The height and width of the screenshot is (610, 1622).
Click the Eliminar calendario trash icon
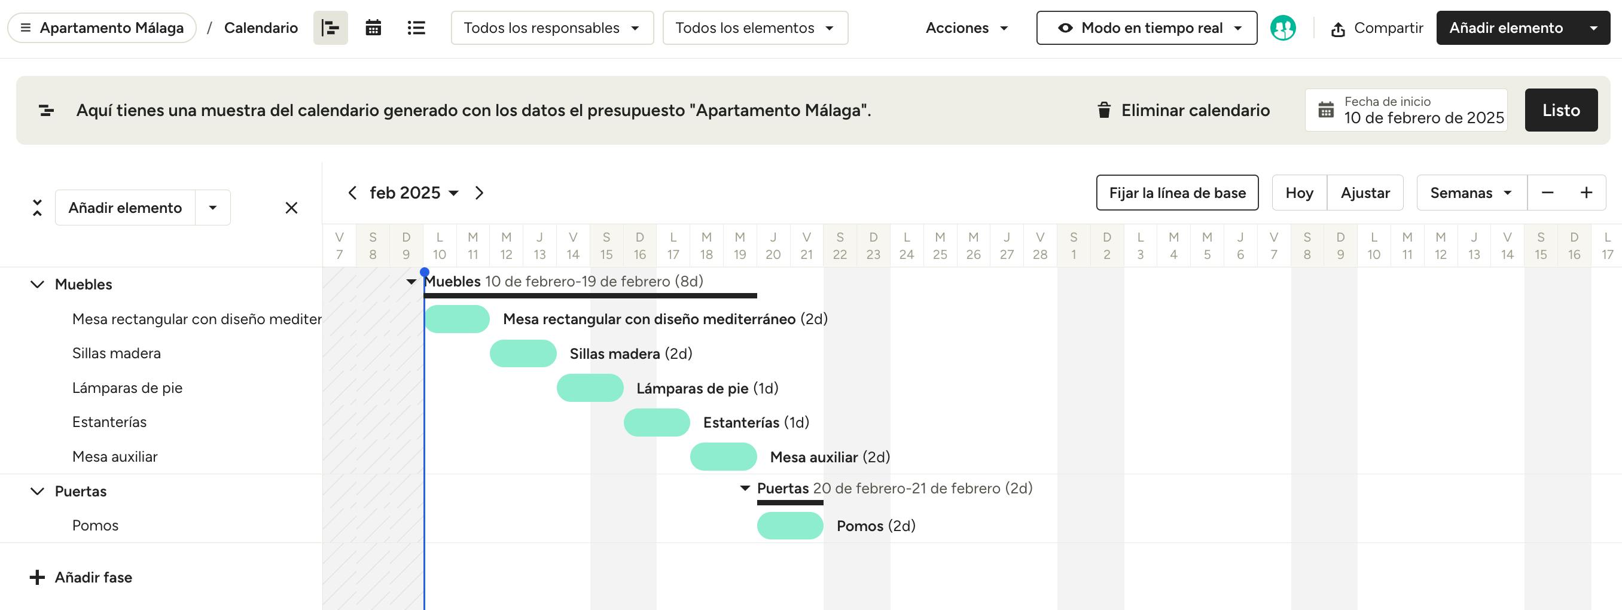tap(1104, 110)
